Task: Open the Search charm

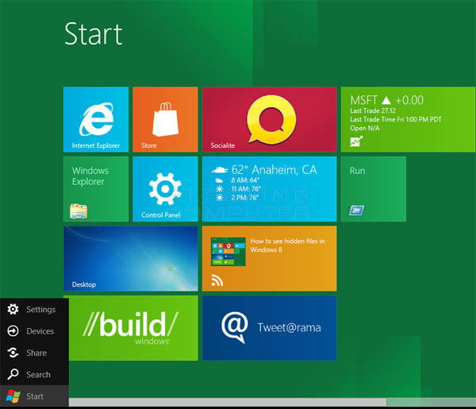Action: tap(34, 374)
